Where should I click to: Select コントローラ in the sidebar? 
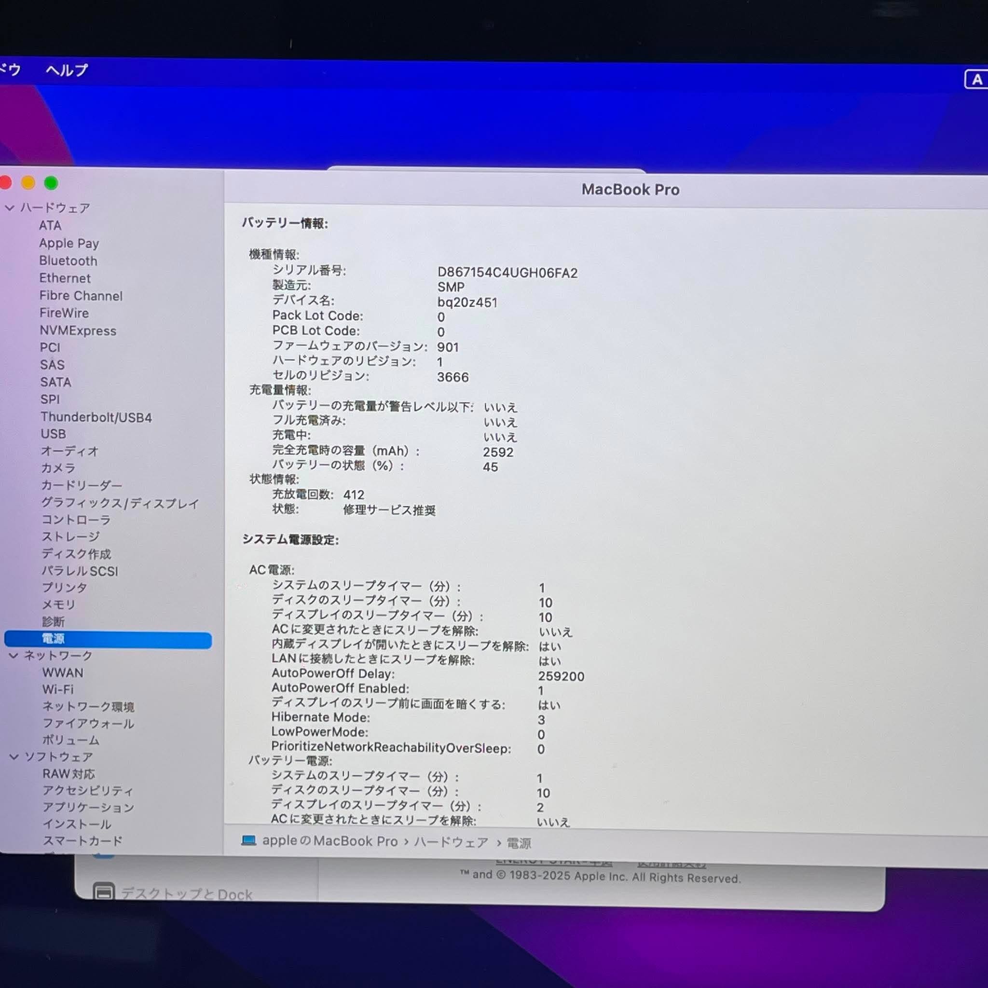pyautogui.click(x=76, y=520)
